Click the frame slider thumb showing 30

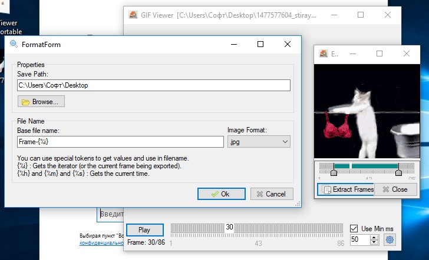point(229,227)
